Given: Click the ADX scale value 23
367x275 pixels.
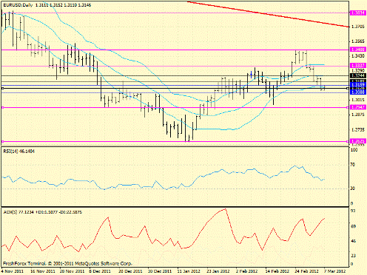Looking at the screenshot, I should (x=353, y=256).
